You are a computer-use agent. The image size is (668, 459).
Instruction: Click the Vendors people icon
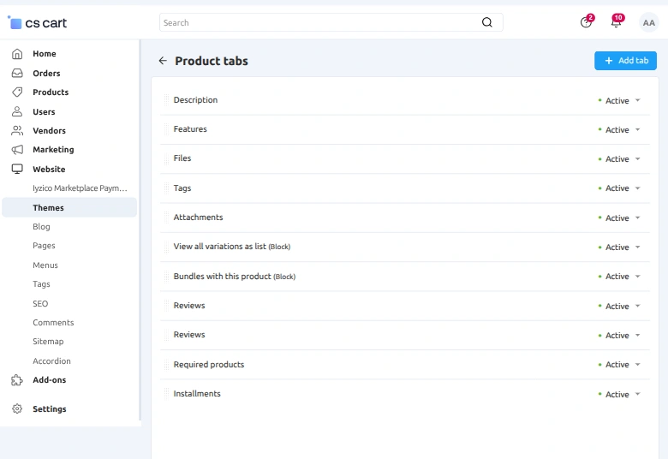(17, 130)
